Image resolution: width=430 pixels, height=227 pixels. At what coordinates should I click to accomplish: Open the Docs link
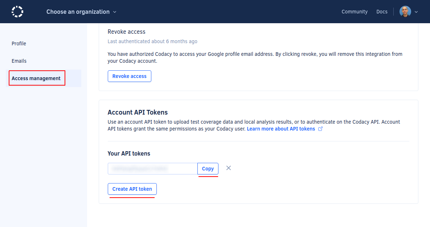point(382,12)
